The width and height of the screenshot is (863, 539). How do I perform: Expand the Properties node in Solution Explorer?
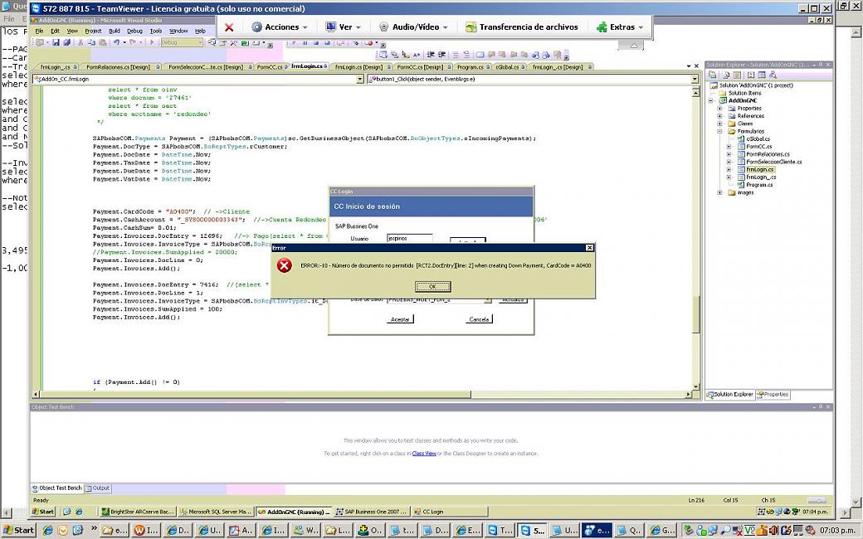pyautogui.click(x=720, y=109)
